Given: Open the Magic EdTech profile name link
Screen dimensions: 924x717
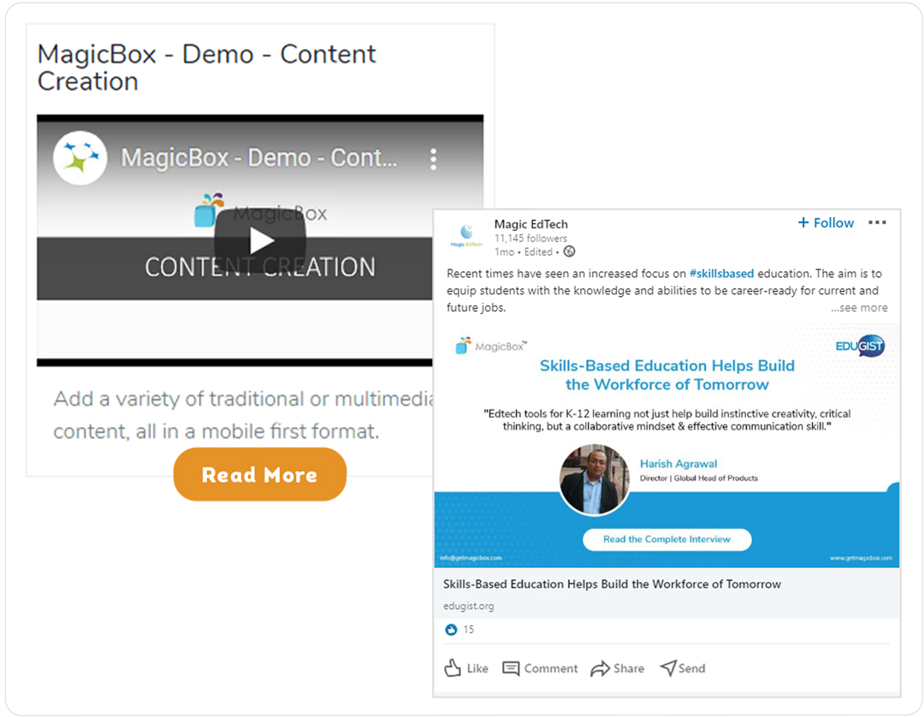Looking at the screenshot, I should (x=531, y=224).
